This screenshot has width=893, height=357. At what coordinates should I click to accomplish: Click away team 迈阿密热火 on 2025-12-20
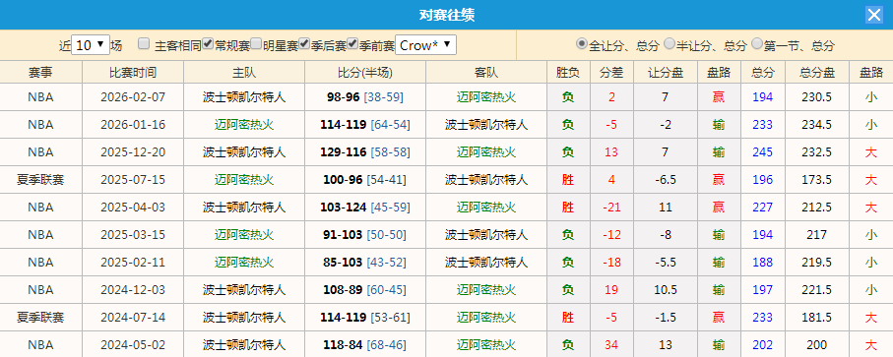[486, 152]
